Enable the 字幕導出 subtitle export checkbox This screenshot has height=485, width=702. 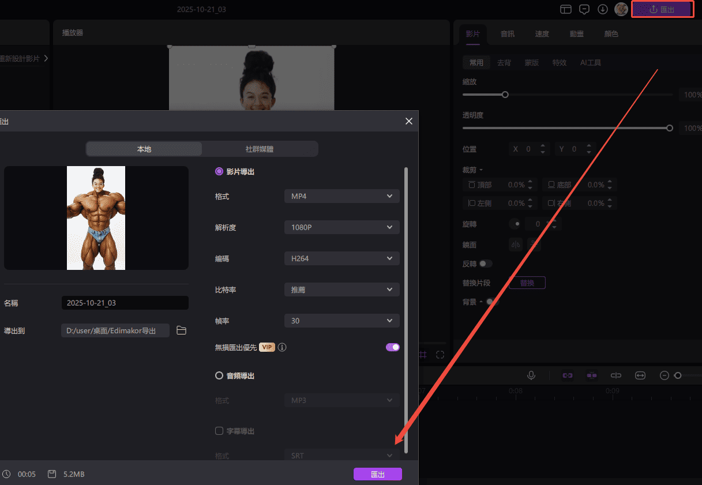click(x=219, y=431)
